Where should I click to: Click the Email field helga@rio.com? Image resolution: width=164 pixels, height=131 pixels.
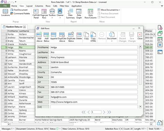coord(94,97)
